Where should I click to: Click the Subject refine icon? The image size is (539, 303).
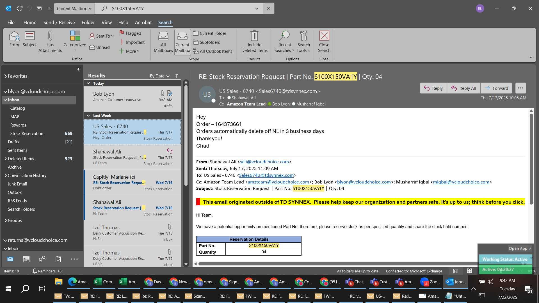29,39
